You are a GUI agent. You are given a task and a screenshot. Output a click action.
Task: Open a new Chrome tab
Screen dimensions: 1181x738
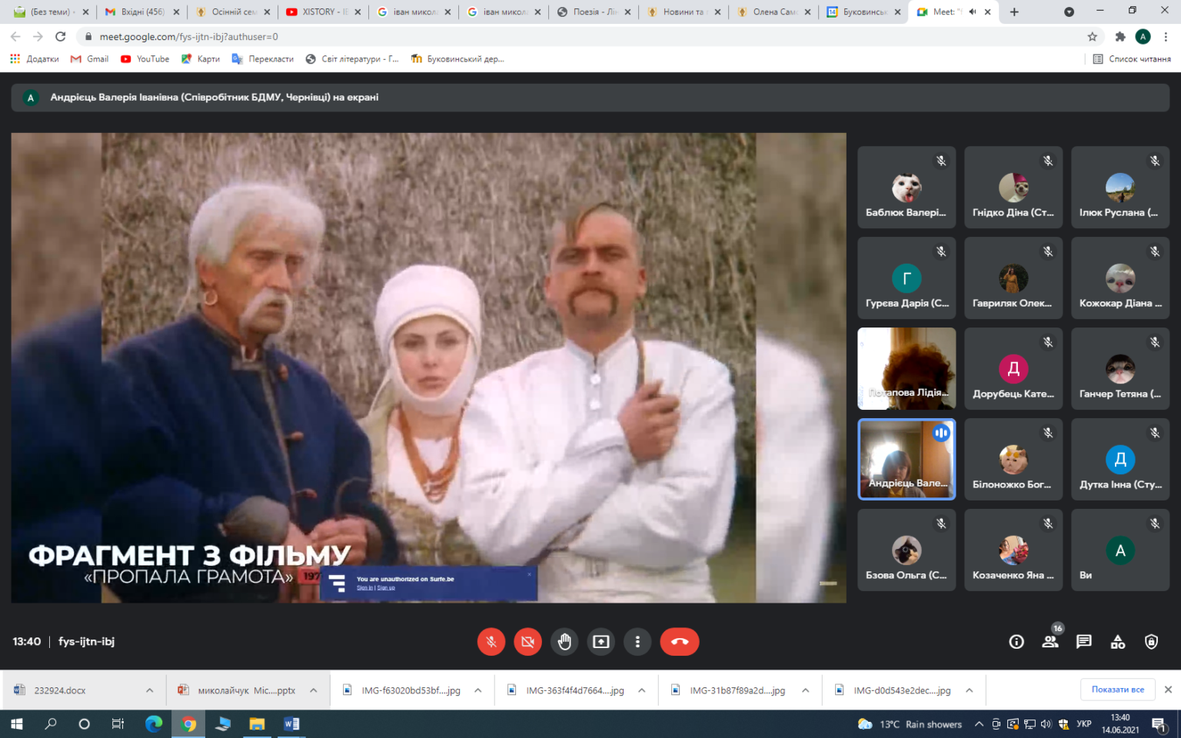(x=1014, y=12)
